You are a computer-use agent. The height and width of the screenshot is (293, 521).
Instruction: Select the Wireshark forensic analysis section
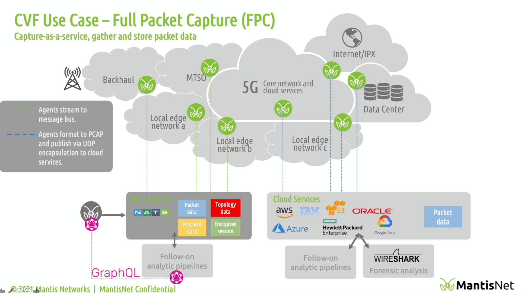click(398, 262)
